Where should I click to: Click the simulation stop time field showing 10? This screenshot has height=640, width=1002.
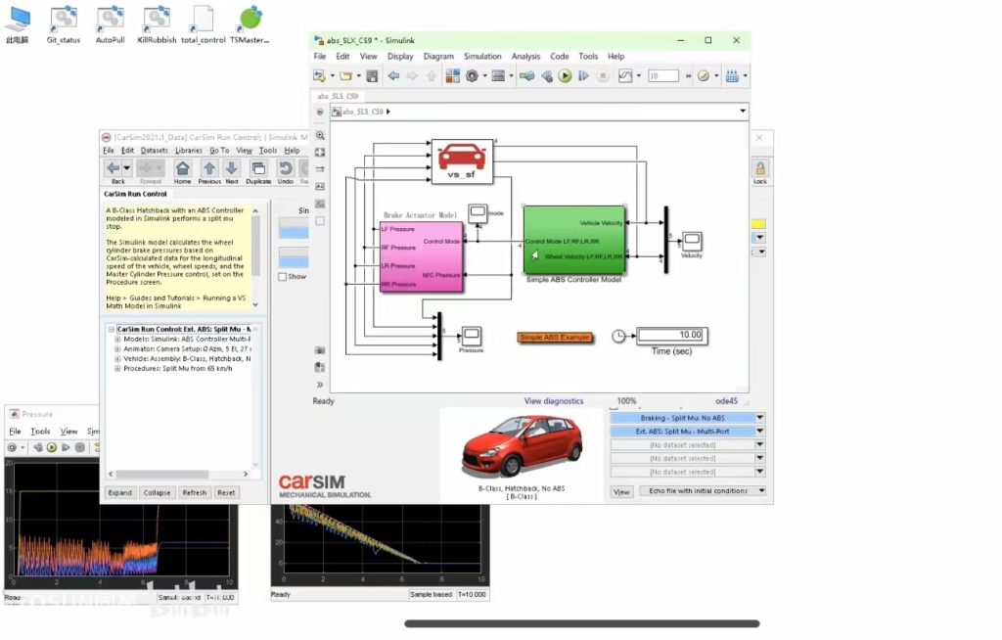[x=663, y=74]
